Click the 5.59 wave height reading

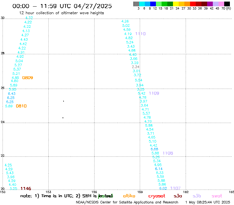160,177
